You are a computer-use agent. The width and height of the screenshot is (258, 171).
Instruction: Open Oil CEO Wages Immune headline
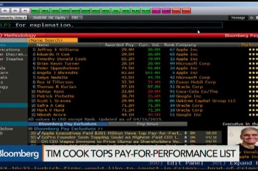pyautogui.click(x=112, y=141)
